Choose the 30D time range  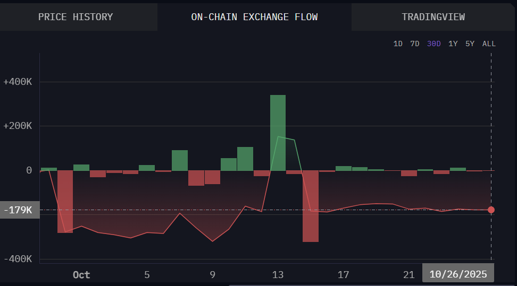pos(433,44)
